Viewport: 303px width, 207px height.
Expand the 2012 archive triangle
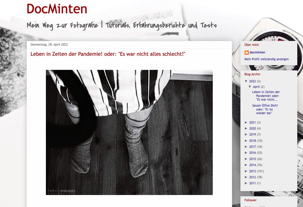tap(246, 177)
